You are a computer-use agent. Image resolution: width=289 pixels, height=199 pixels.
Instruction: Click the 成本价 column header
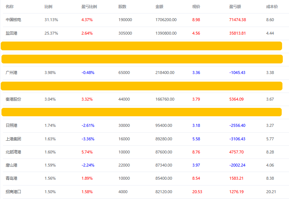coord(272,7)
